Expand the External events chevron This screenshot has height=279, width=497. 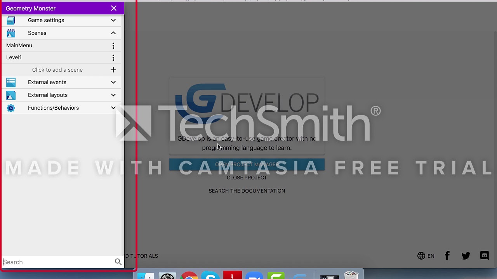[x=113, y=82]
